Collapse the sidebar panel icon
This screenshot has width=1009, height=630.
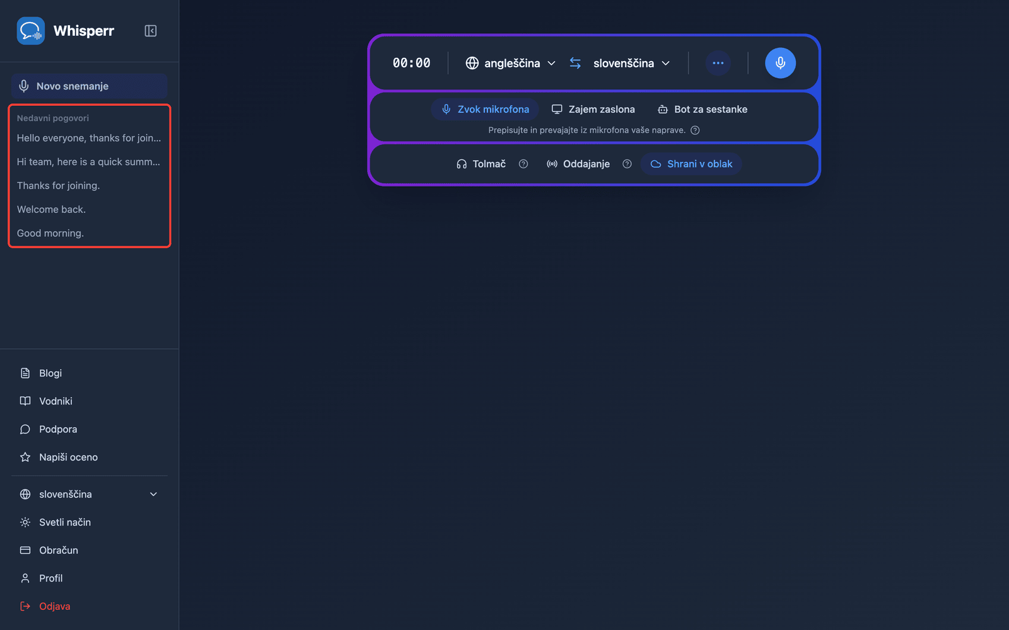click(x=150, y=31)
